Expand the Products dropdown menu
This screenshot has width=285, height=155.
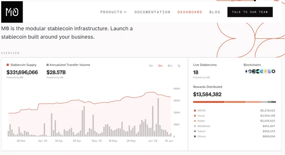tap(114, 12)
